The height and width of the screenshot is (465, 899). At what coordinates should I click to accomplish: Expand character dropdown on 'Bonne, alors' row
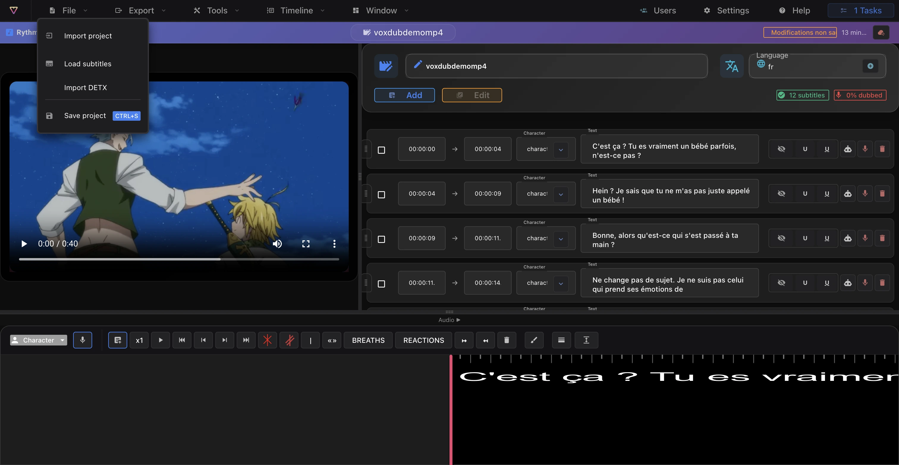(561, 239)
